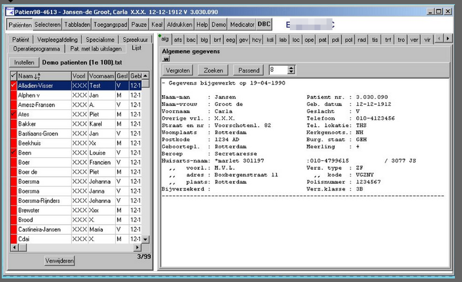Open the Medicator menu
Image resolution: width=462 pixels, height=282 pixels.
241,25
